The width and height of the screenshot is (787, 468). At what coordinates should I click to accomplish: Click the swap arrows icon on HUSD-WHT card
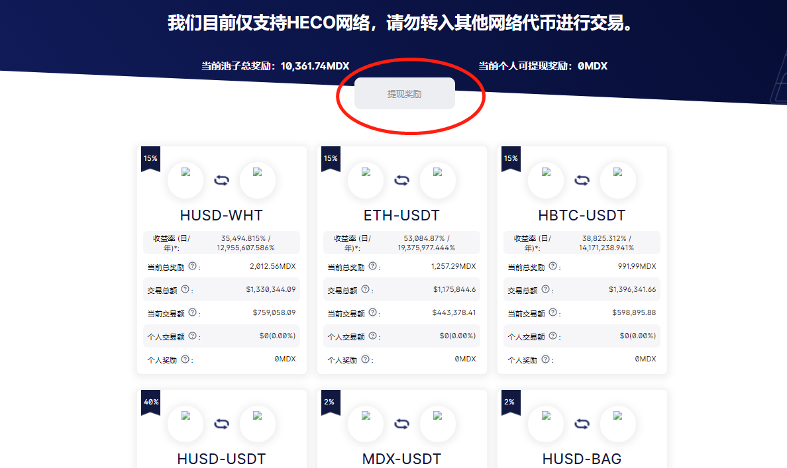pyautogui.click(x=221, y=180)
